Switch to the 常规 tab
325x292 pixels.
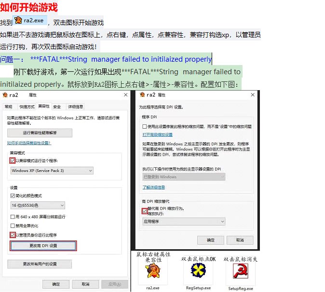[x=9, y=106]
